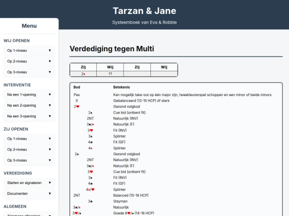This screenshot has width=289, height=216.
Task: Select the 'ZIJ OPENEN' section header
Action: tap(16, 129)
